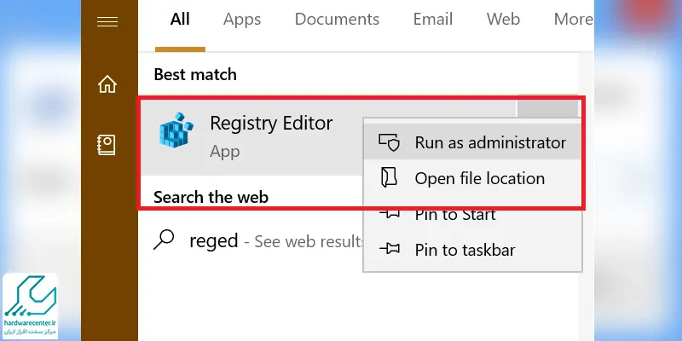This screenshot has height=341, width=682.
Task: Click the shield icon for admin run
Action: coord(389,142)
